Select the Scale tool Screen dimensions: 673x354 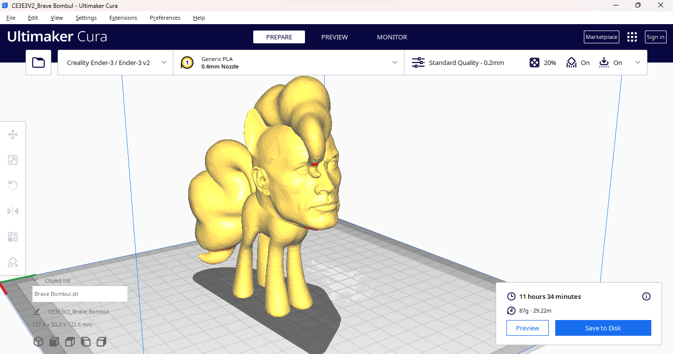point(13,160)
